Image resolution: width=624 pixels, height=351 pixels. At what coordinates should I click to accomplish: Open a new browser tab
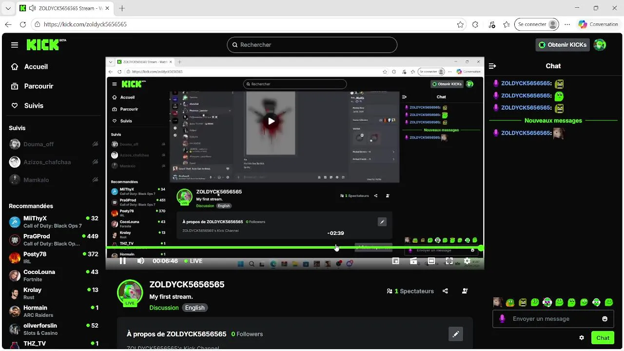coord(122,8)
